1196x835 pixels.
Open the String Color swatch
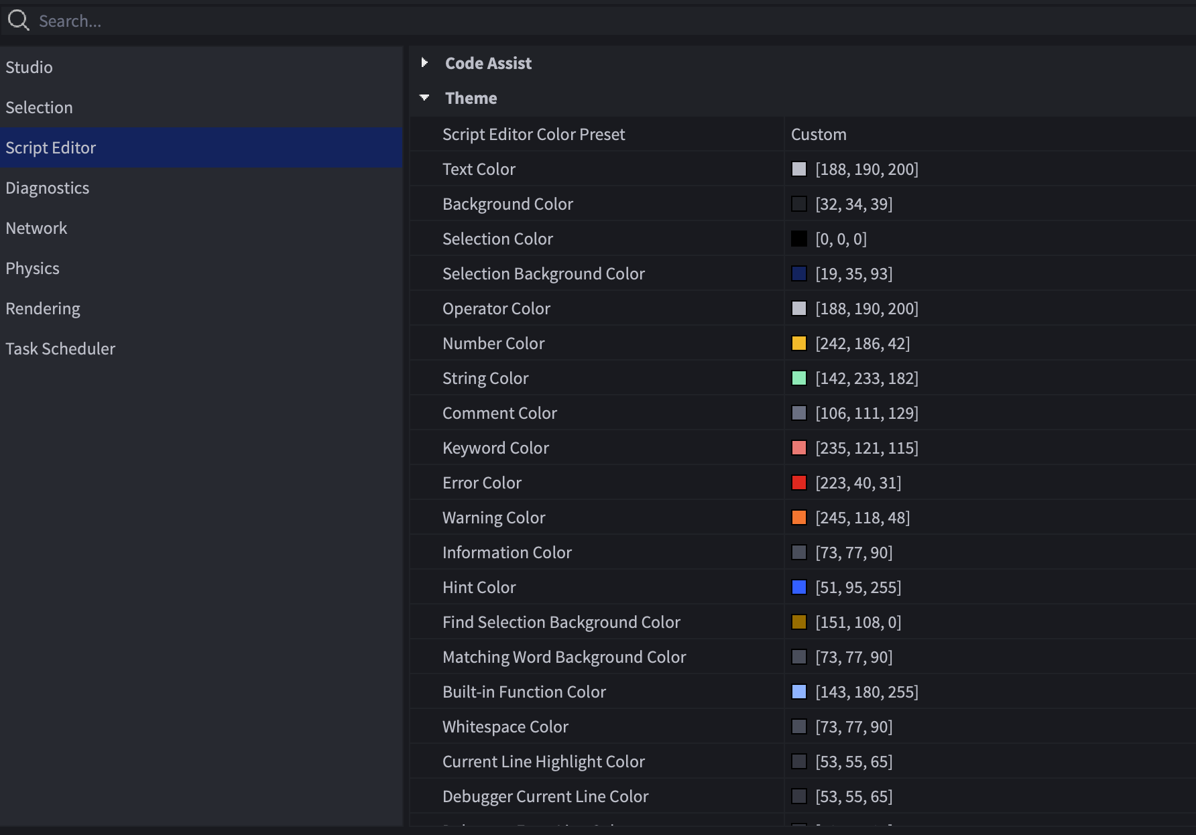point(799,378)
